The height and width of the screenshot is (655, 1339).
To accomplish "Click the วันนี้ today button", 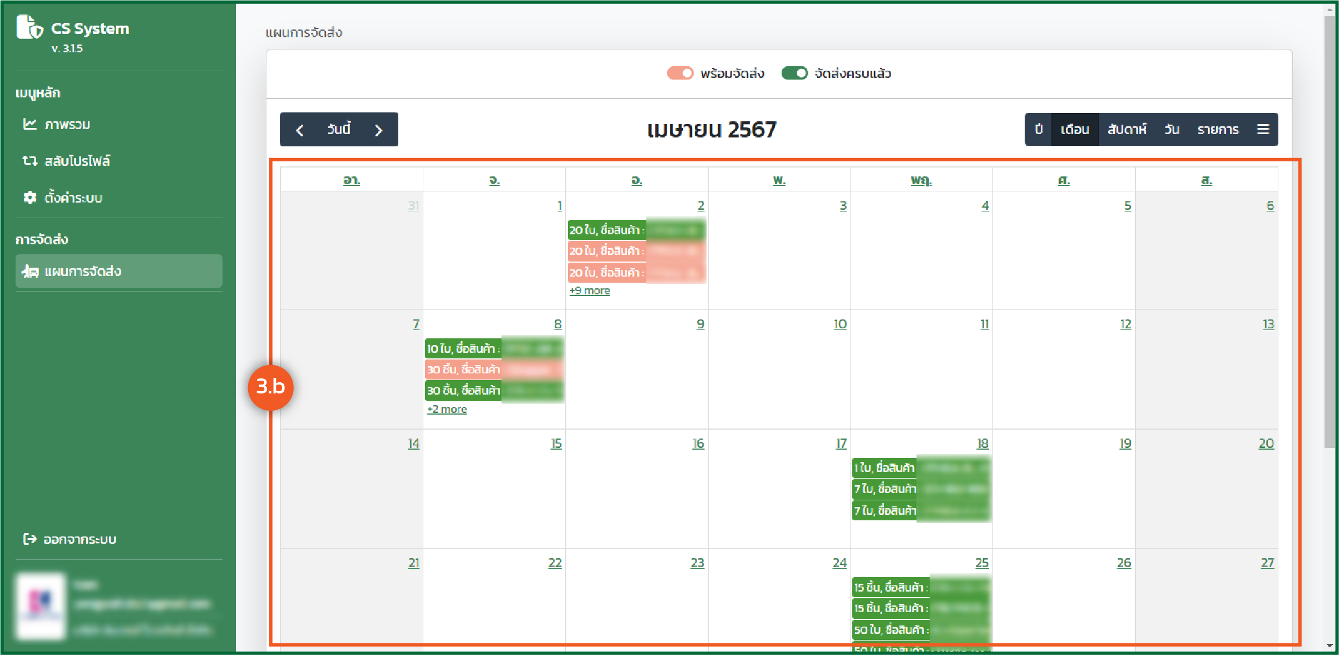I will pyautogui.click(x=339, y=129).
